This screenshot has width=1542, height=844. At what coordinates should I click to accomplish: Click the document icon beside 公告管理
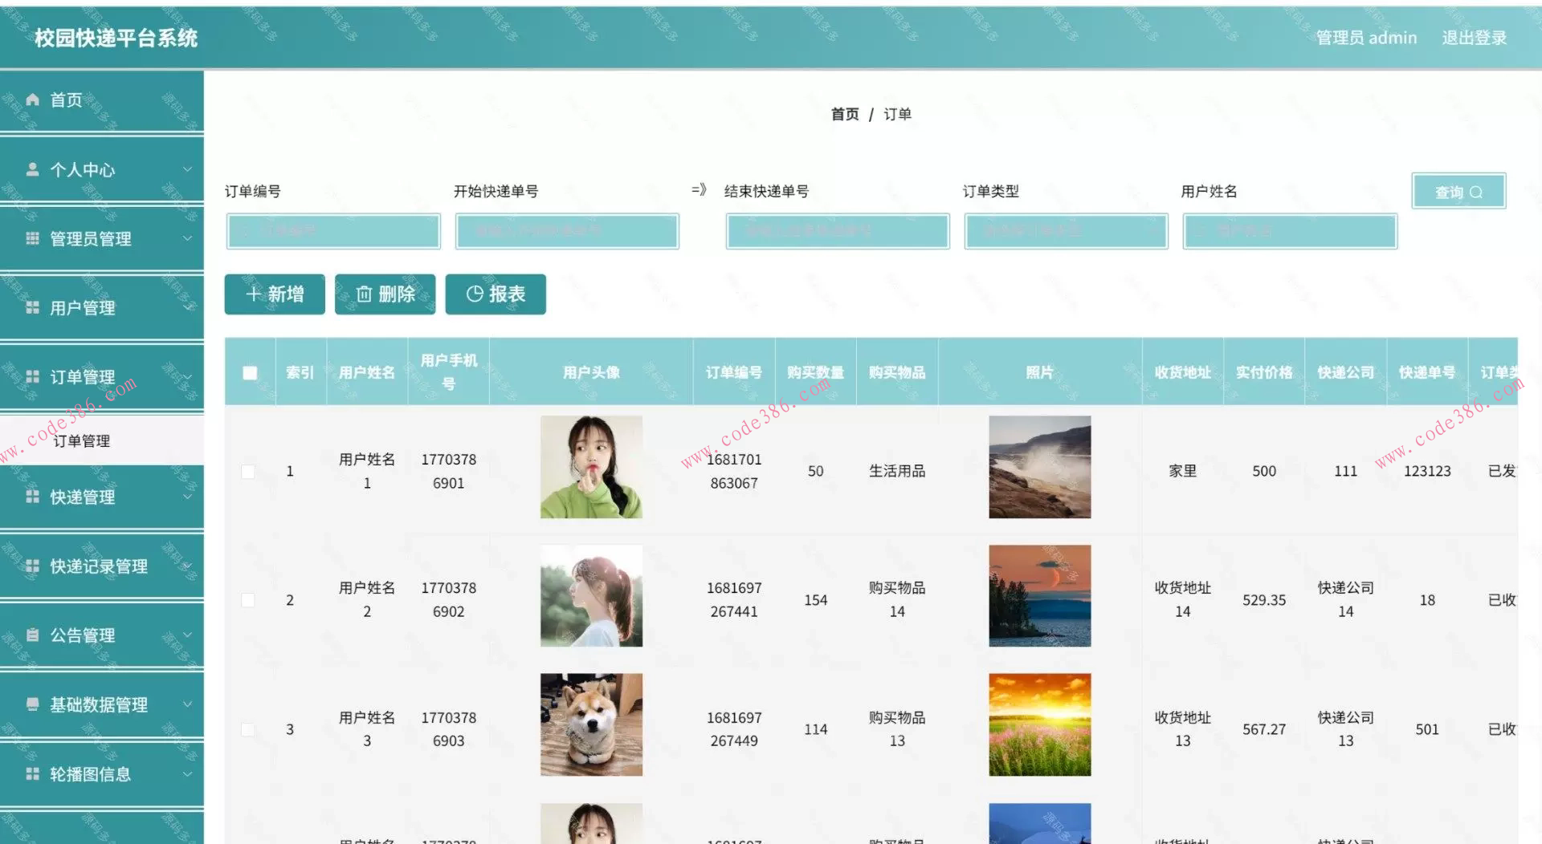[32, 634]
